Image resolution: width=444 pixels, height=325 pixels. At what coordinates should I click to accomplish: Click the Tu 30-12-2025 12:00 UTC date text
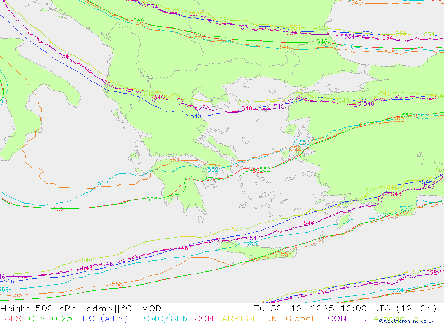pos(345,309)
